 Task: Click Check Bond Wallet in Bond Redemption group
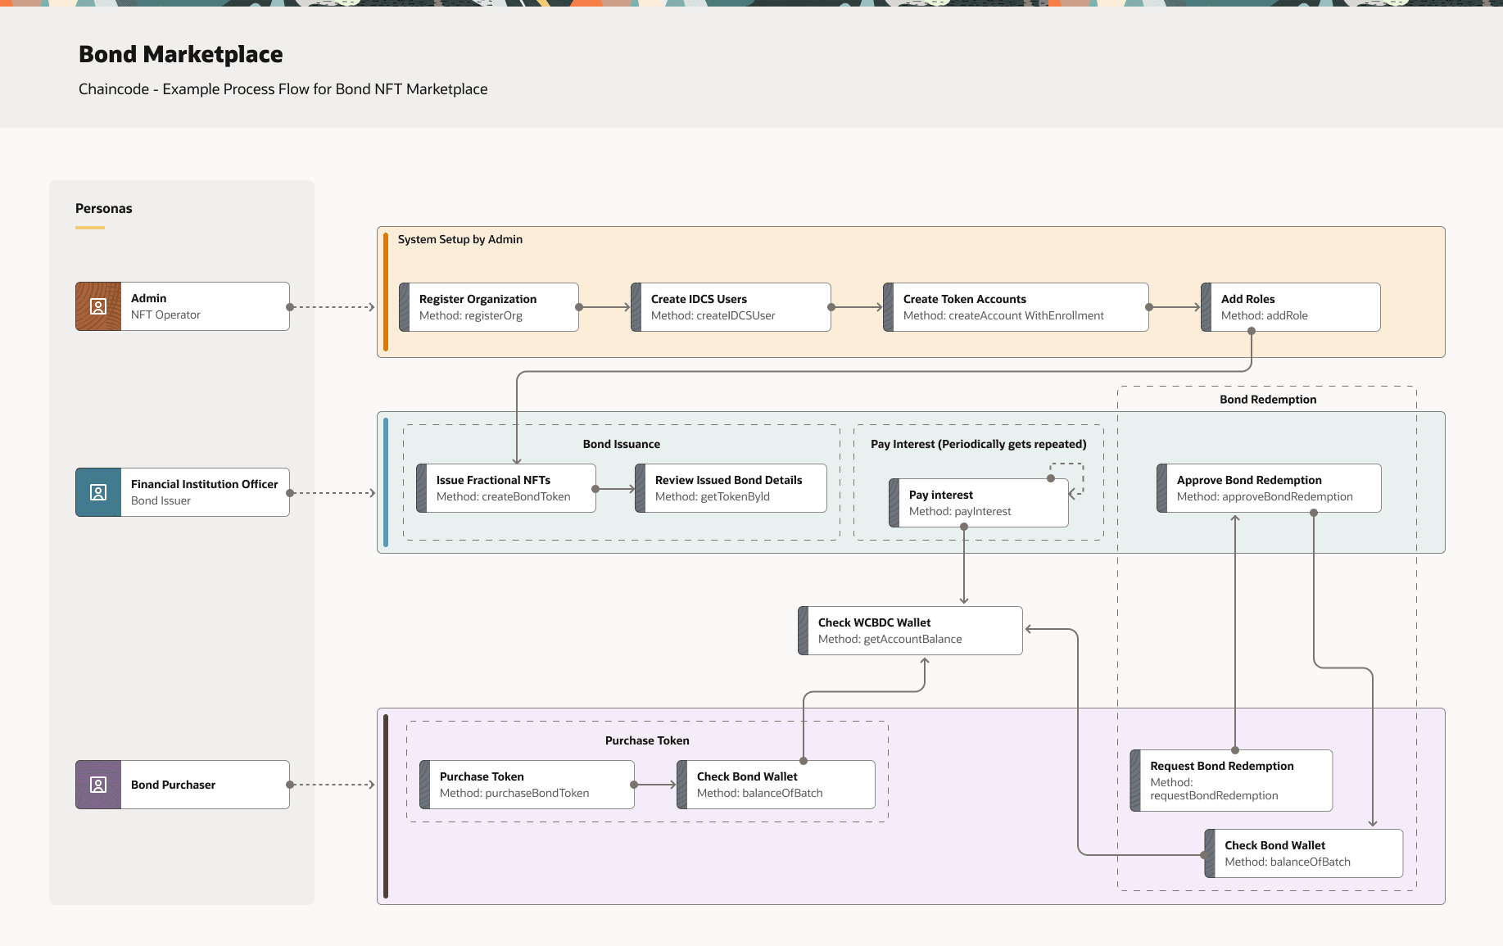[1304, 853]
